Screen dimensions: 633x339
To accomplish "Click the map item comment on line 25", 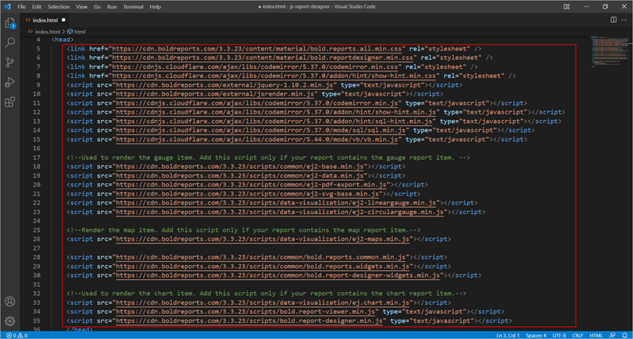I will (243, 230).
